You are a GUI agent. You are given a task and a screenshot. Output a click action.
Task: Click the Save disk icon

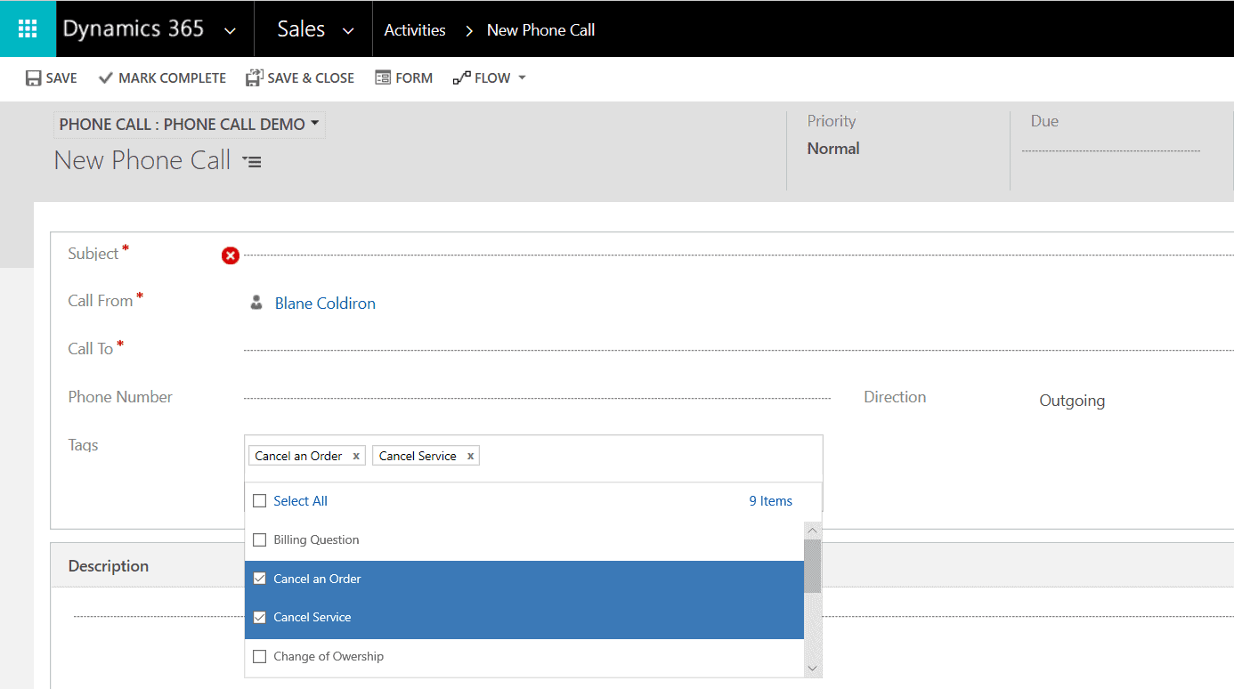coord(34,78)
